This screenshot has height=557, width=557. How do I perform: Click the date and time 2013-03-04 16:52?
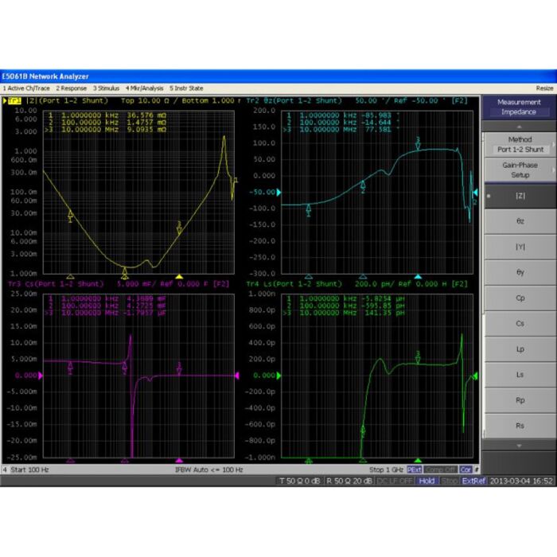click(x=521, y=481)
